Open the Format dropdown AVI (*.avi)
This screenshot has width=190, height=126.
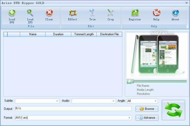(73, 118)
